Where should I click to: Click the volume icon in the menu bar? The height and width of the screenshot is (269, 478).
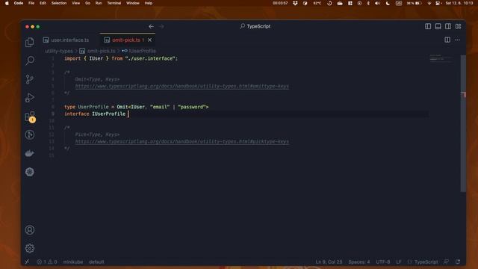(377, 3)
